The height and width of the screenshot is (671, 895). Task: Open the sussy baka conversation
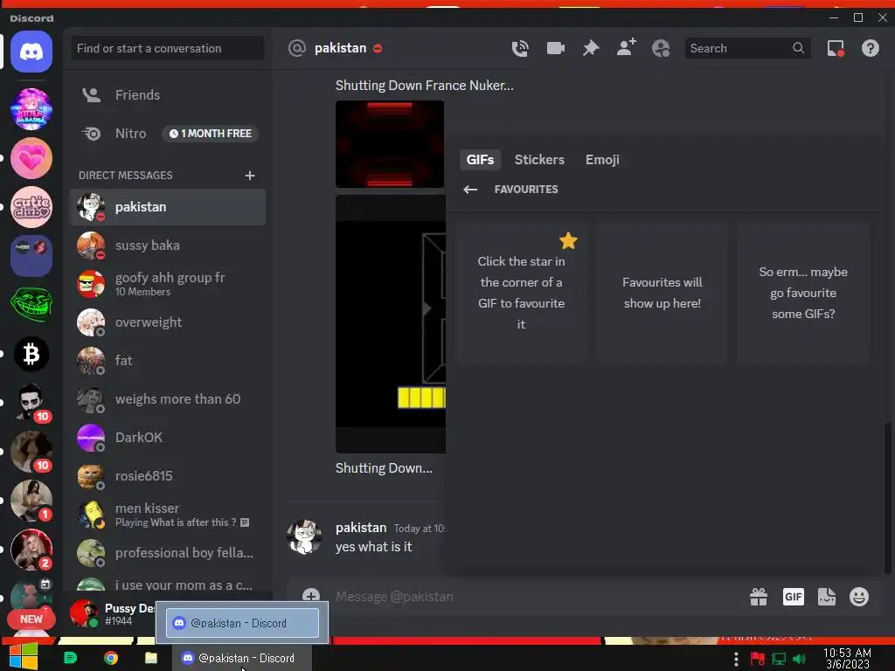point(168,246)
